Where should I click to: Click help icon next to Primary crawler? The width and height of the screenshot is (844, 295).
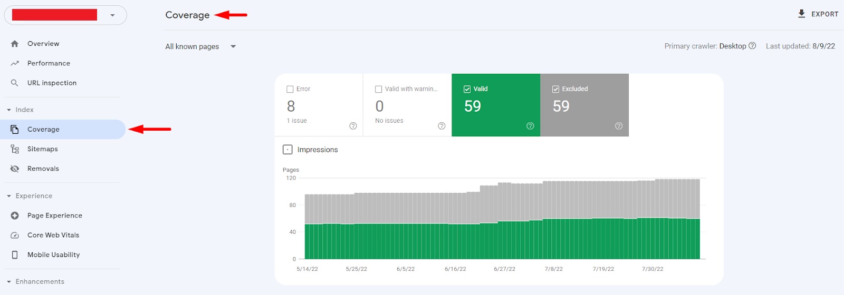coord(752,46)
